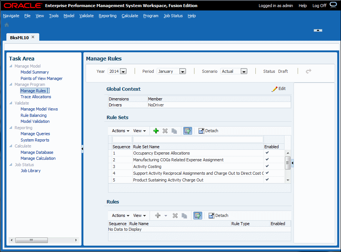This screenshot has width=341, height=252.
Task: Click Sequence filter input in Rule Sets
Action: pyautogui.click(x=122, y=139)
